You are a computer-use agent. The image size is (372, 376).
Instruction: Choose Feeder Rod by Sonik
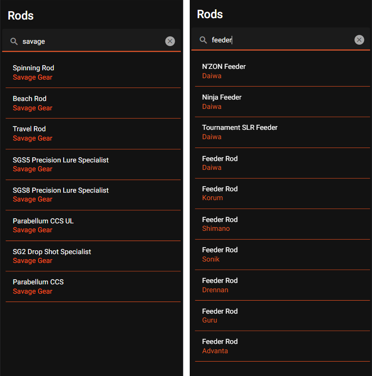click(282, 255)
